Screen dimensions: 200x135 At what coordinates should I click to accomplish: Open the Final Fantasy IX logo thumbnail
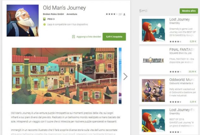point(153,60)
